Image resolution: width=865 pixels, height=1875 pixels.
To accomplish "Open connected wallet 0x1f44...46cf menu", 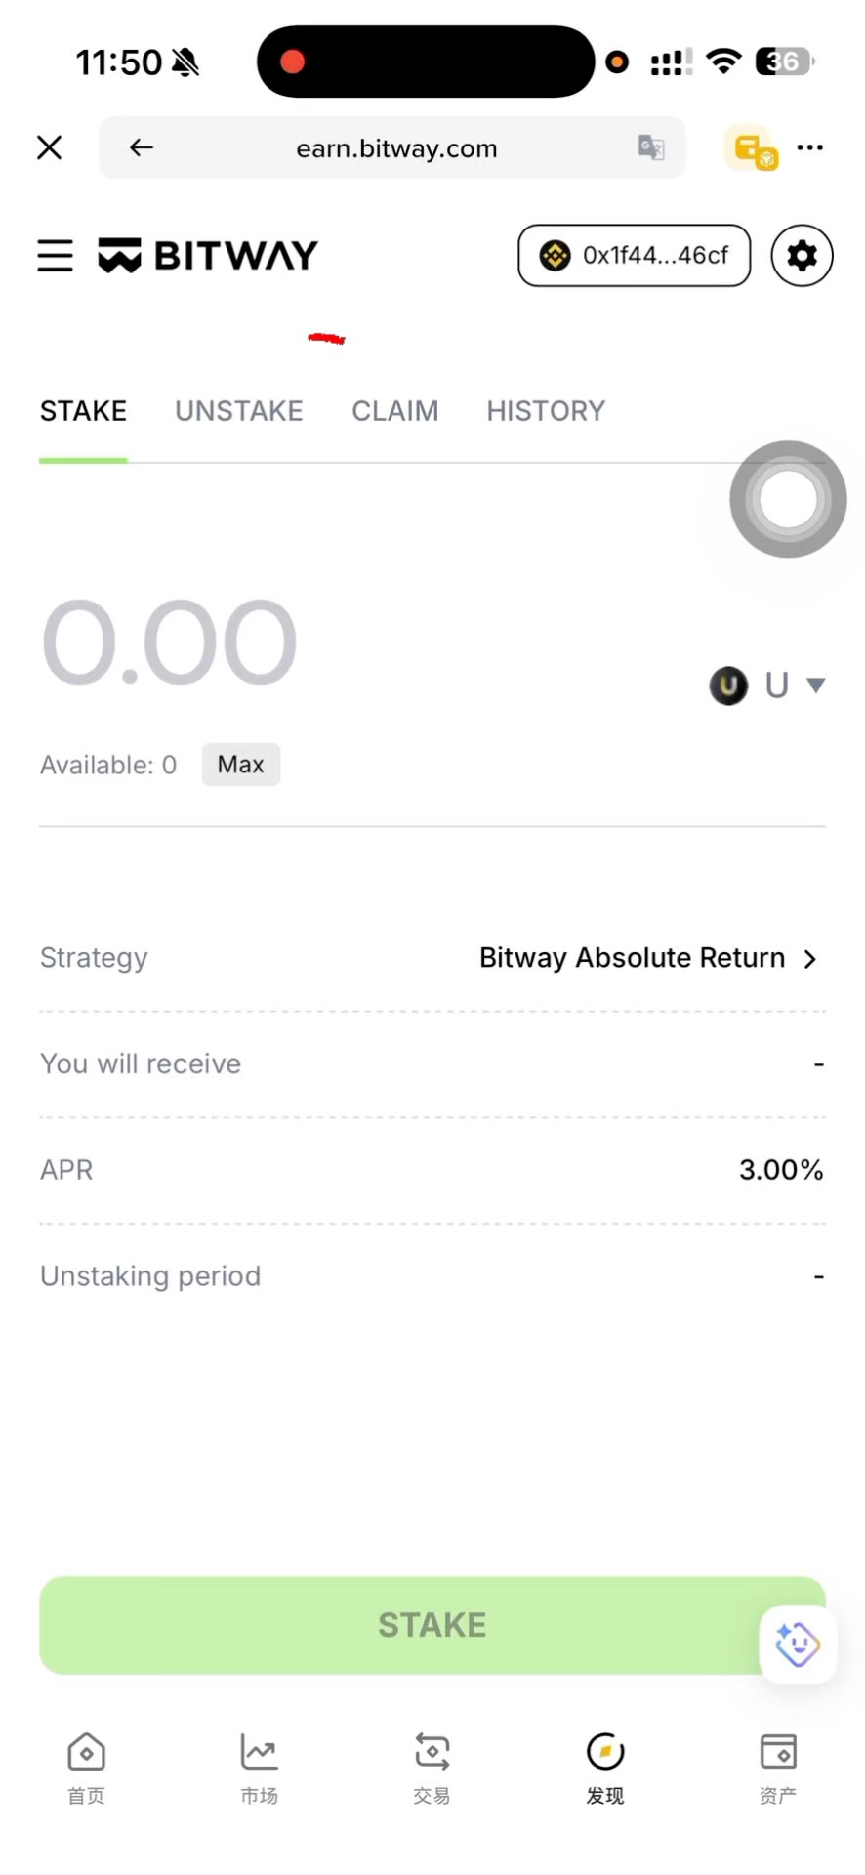I will pyautogui.click(x=634, y=256).
